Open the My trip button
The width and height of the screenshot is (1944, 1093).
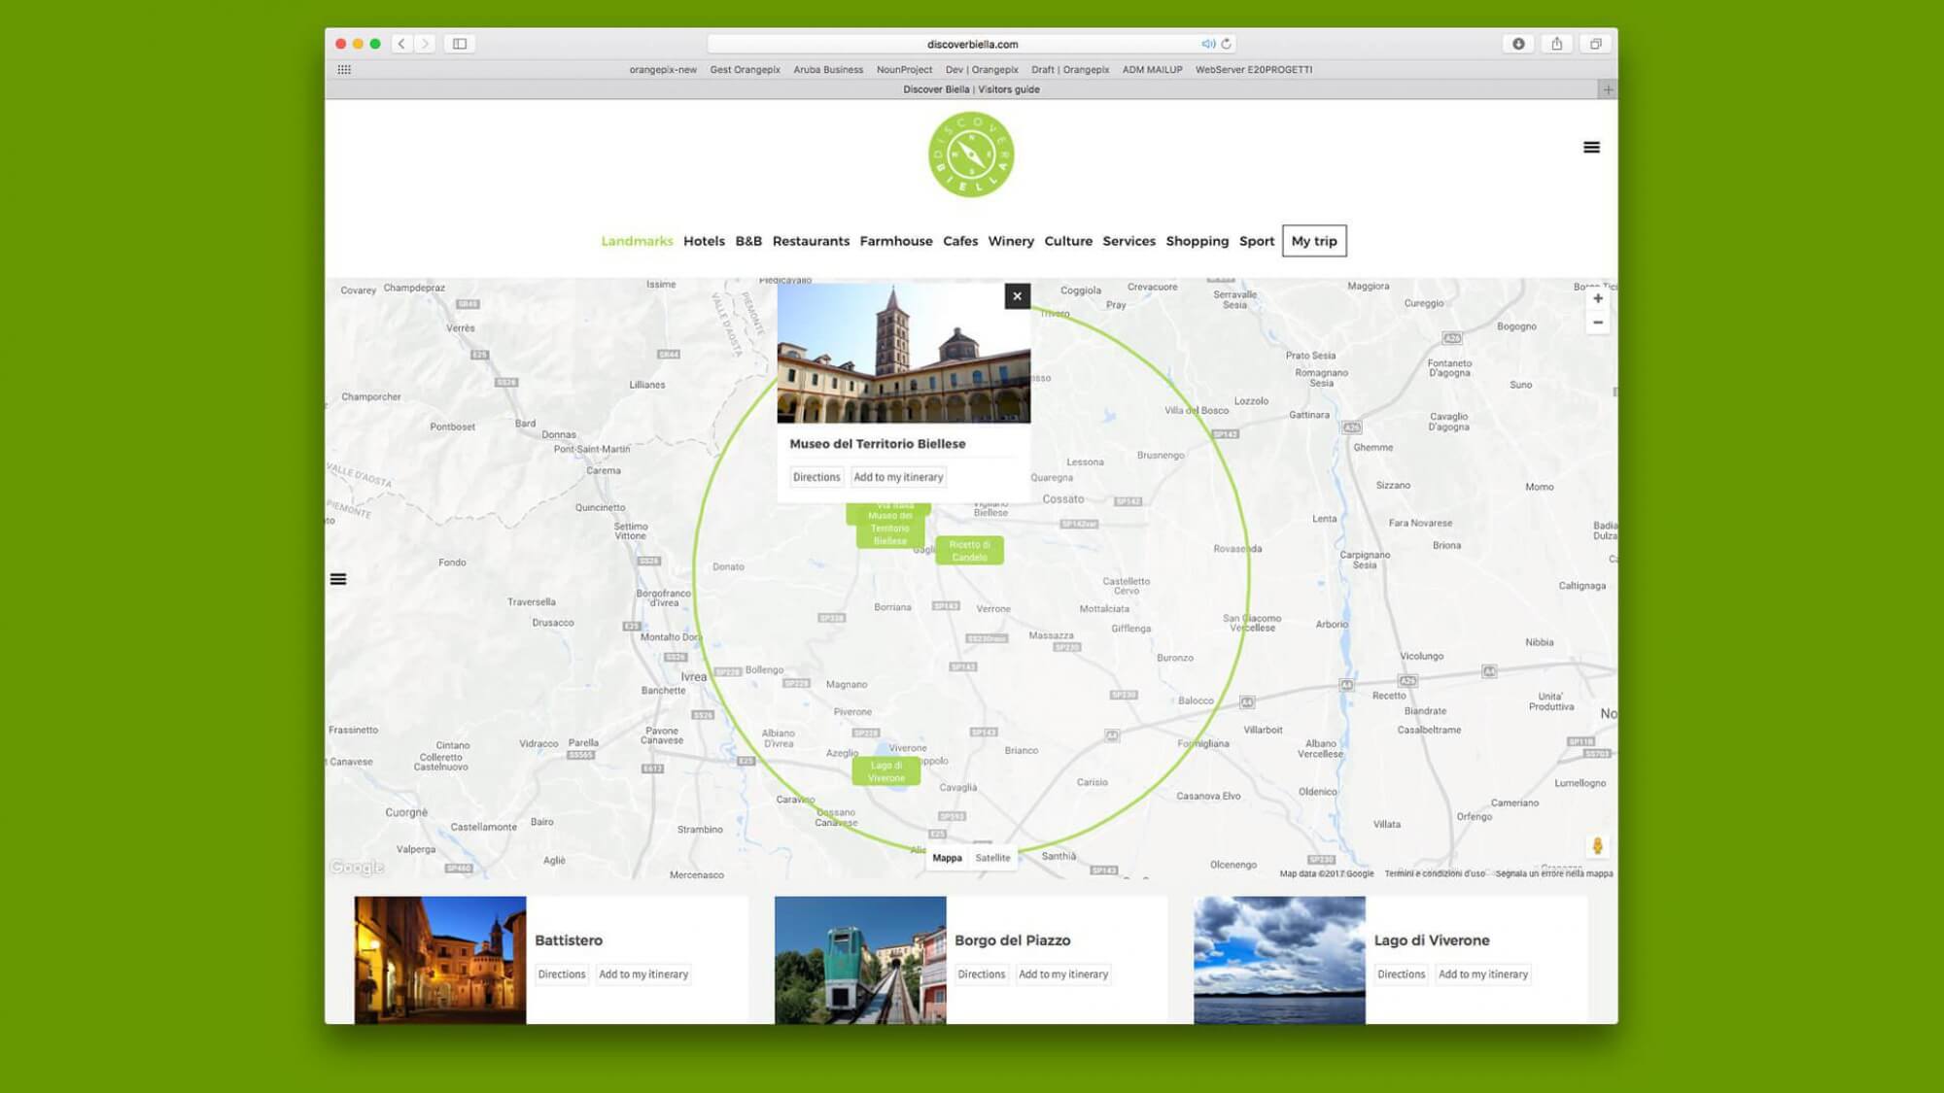click(1314, 241)
